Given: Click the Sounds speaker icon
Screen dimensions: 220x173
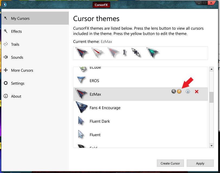Looking at the screenshot, I should (x=6, y=57).
